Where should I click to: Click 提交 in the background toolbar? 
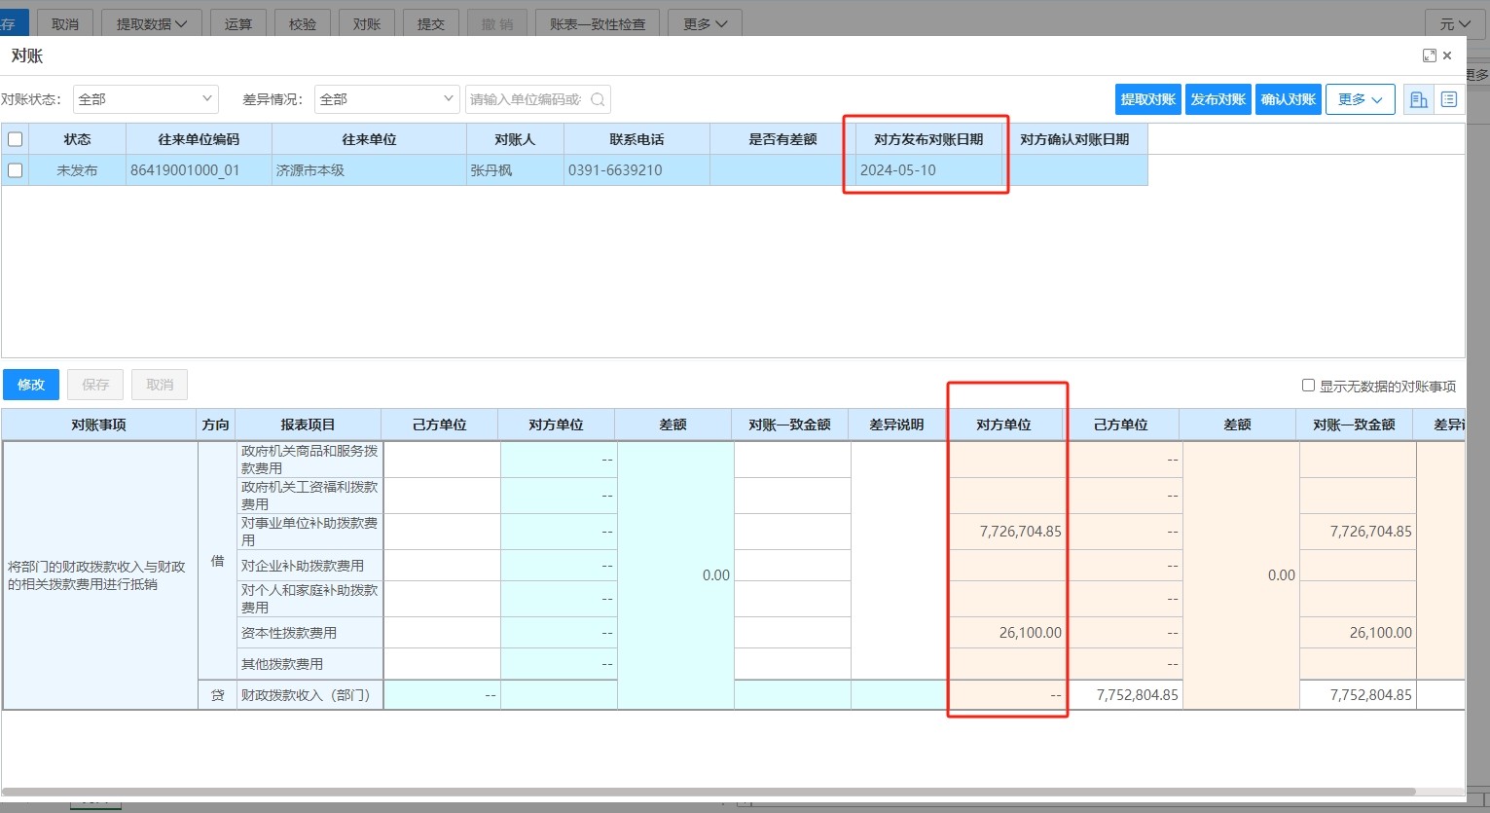pos(431,23)
